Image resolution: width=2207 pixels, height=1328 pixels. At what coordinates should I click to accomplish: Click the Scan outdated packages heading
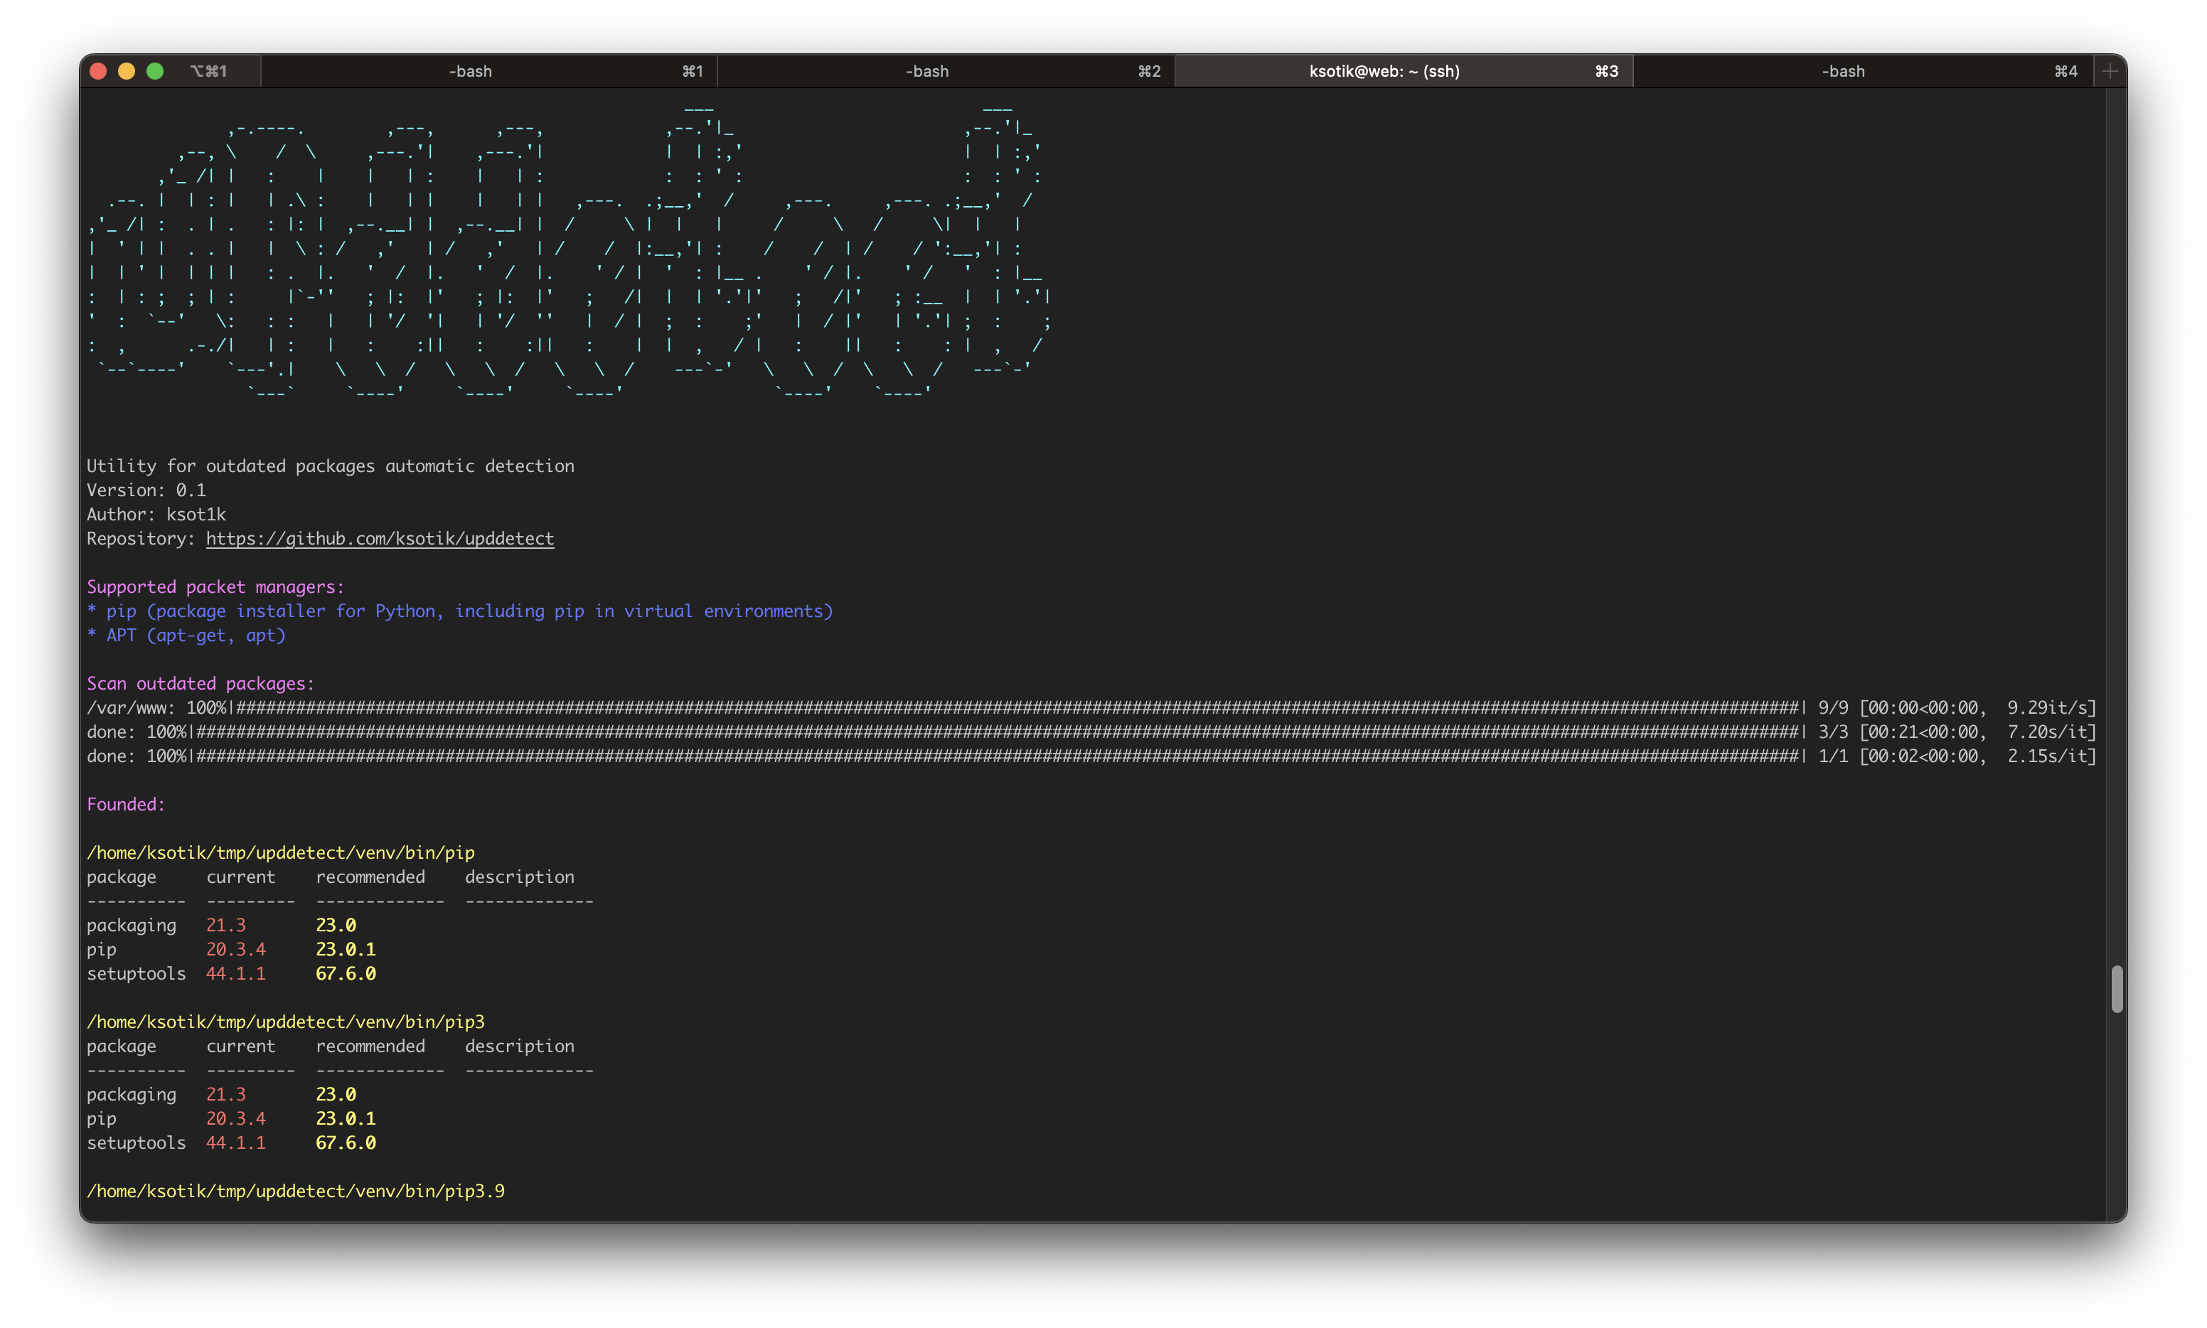[201, 684]
